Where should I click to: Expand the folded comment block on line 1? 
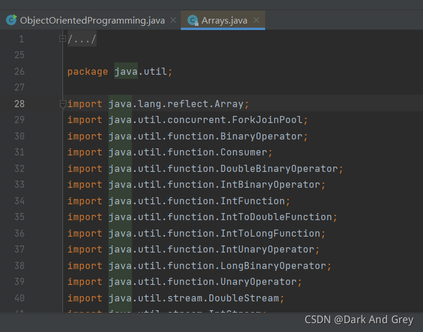click(62, 39)
